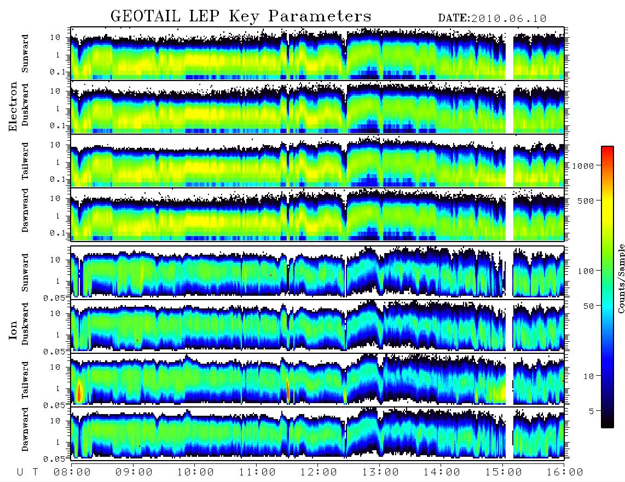Click the Electron Dawnward panel label
This screenshot has width=625, height=482.
25,210
